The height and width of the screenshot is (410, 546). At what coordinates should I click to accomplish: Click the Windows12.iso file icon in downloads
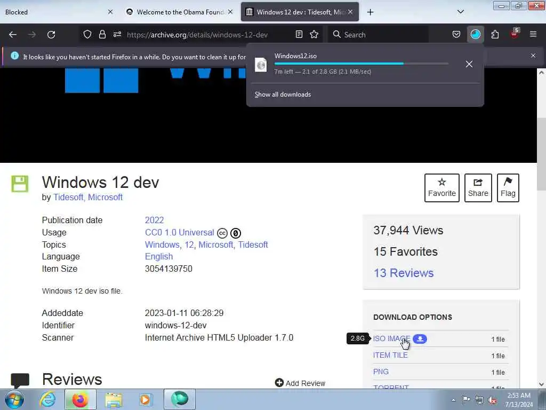261,65
